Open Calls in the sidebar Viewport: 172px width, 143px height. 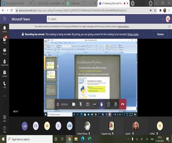(x=4, y=85)
